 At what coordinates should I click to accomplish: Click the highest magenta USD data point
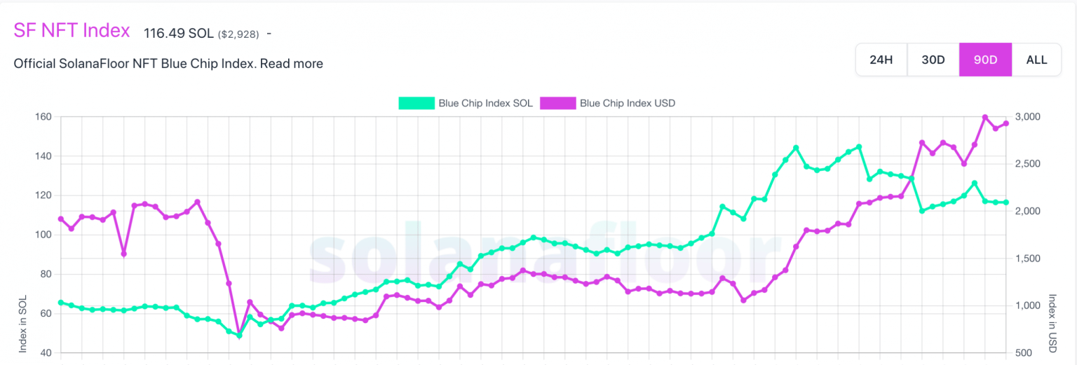click(x=985, y=117)
